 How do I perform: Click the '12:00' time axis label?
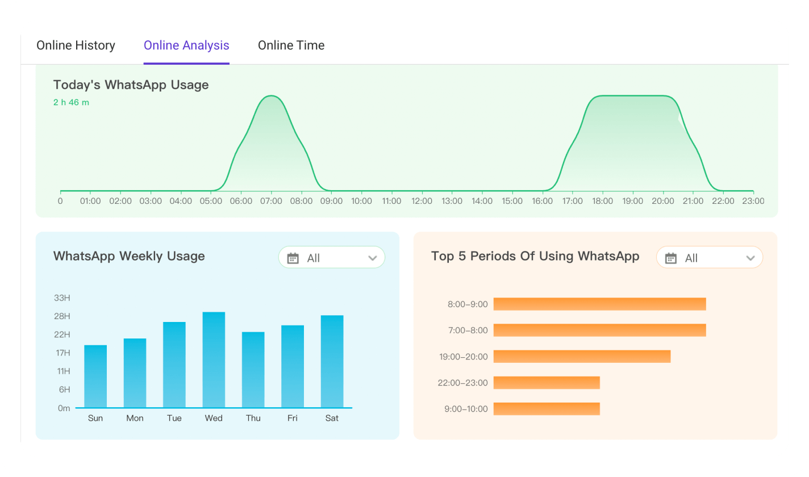(x=422, y=201)
